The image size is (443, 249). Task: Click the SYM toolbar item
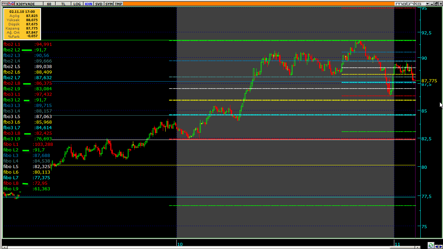[109, 4]
